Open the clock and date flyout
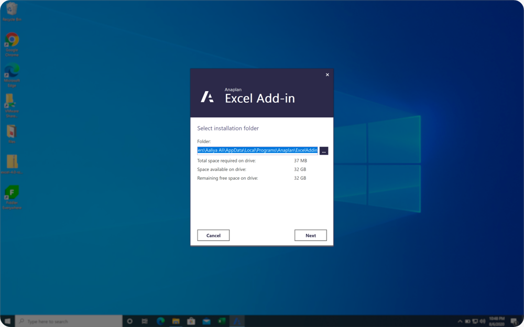The width and height of the screenshot is (524, 327). point(497,321)
